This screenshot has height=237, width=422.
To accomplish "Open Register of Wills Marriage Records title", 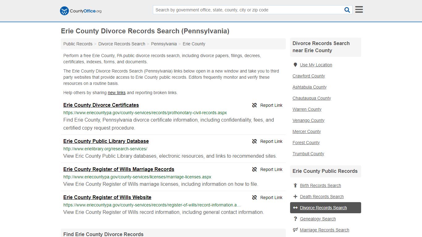I will (x=119, y=169).
